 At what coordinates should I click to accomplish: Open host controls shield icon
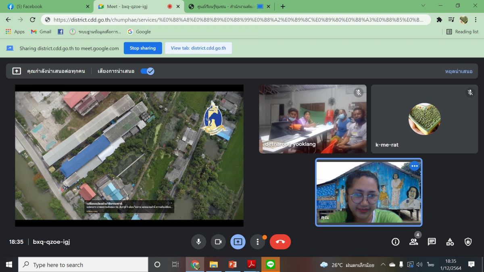tap(468, 242)
